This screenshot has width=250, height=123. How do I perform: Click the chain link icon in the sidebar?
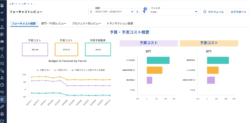[2, 106]
